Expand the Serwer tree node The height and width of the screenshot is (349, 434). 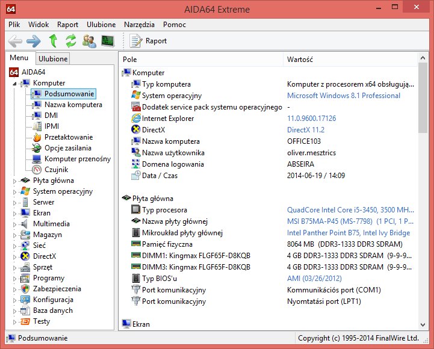click(14, 203)
